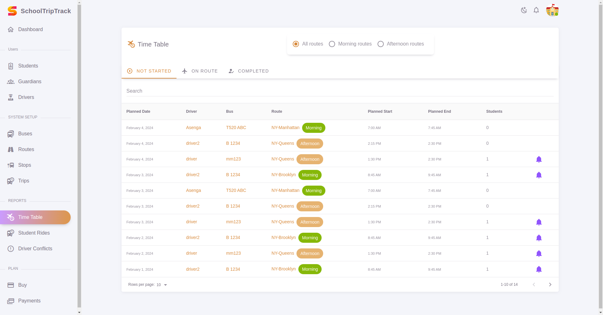Click the school profile avatar top right
603x315 pixels.
[x=552, y=10]
